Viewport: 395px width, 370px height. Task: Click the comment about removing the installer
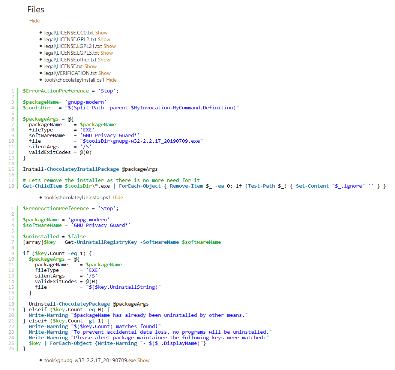coord(111,181)
